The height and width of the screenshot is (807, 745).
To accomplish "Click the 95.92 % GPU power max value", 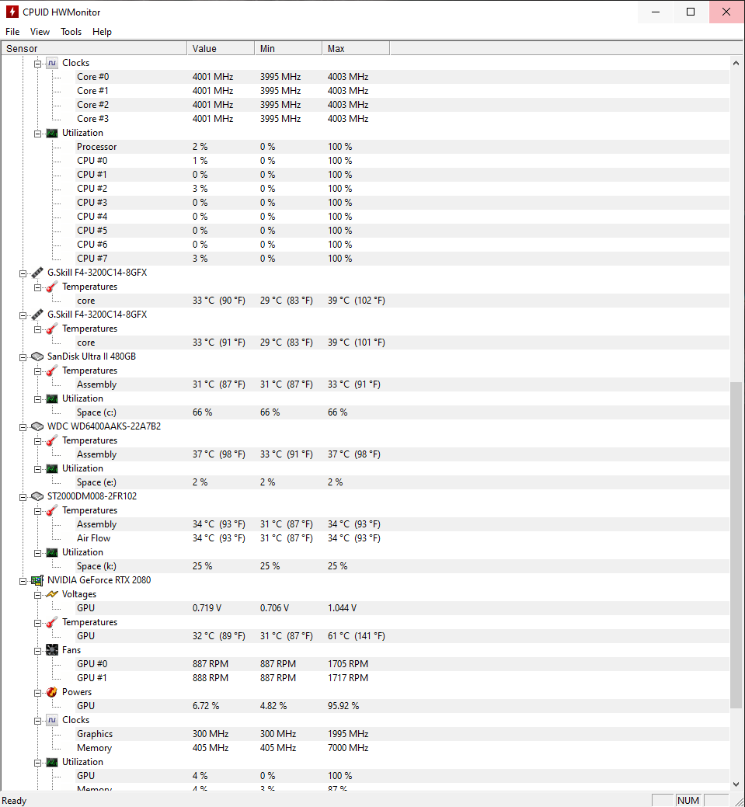I will click(343, 706).
